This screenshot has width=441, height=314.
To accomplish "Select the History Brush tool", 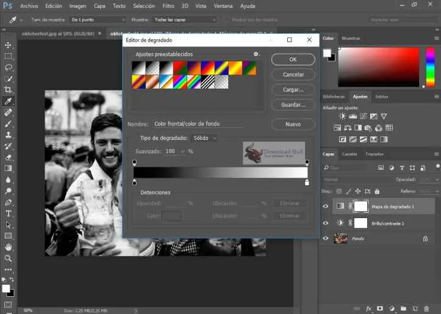I will coord(8,146).
